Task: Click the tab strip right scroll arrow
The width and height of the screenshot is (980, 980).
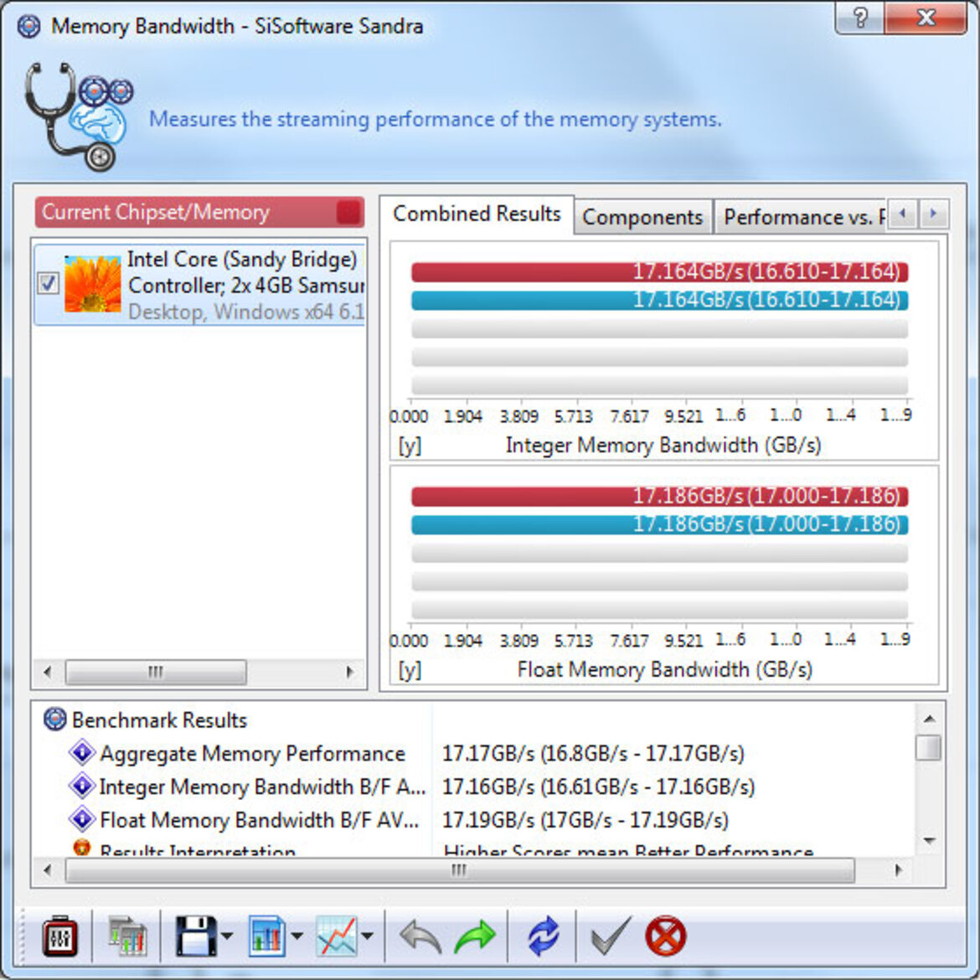Action: click(934, 214)
